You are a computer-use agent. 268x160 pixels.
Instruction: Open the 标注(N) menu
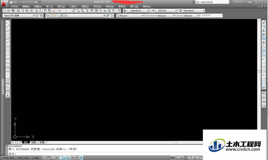coord(97,6)
